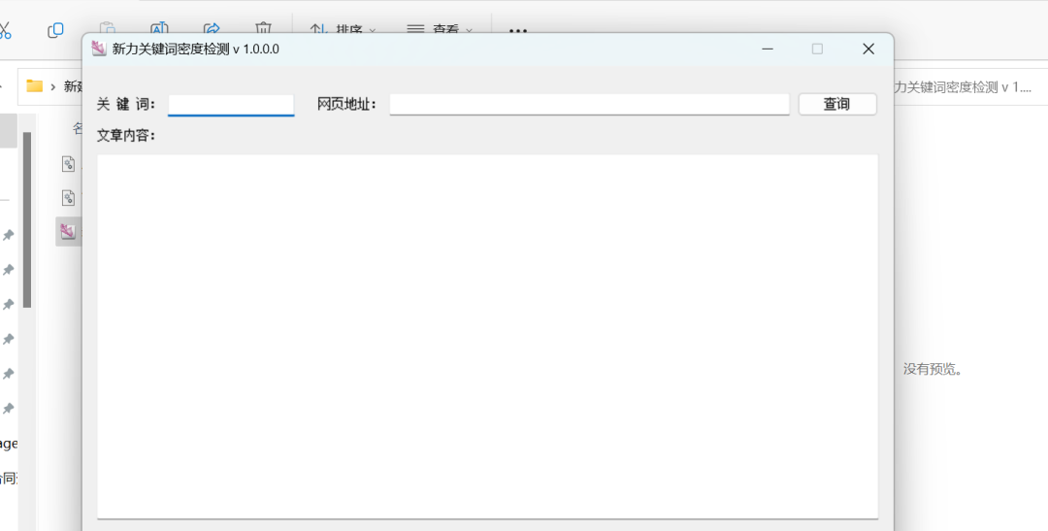Open the 查看 view dropdown
Screen dimensions: 1048x531
pyautogui.click(x=439, y=29)
